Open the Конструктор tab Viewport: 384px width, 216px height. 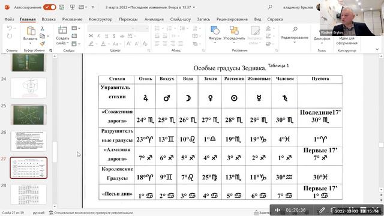[100, 19]
